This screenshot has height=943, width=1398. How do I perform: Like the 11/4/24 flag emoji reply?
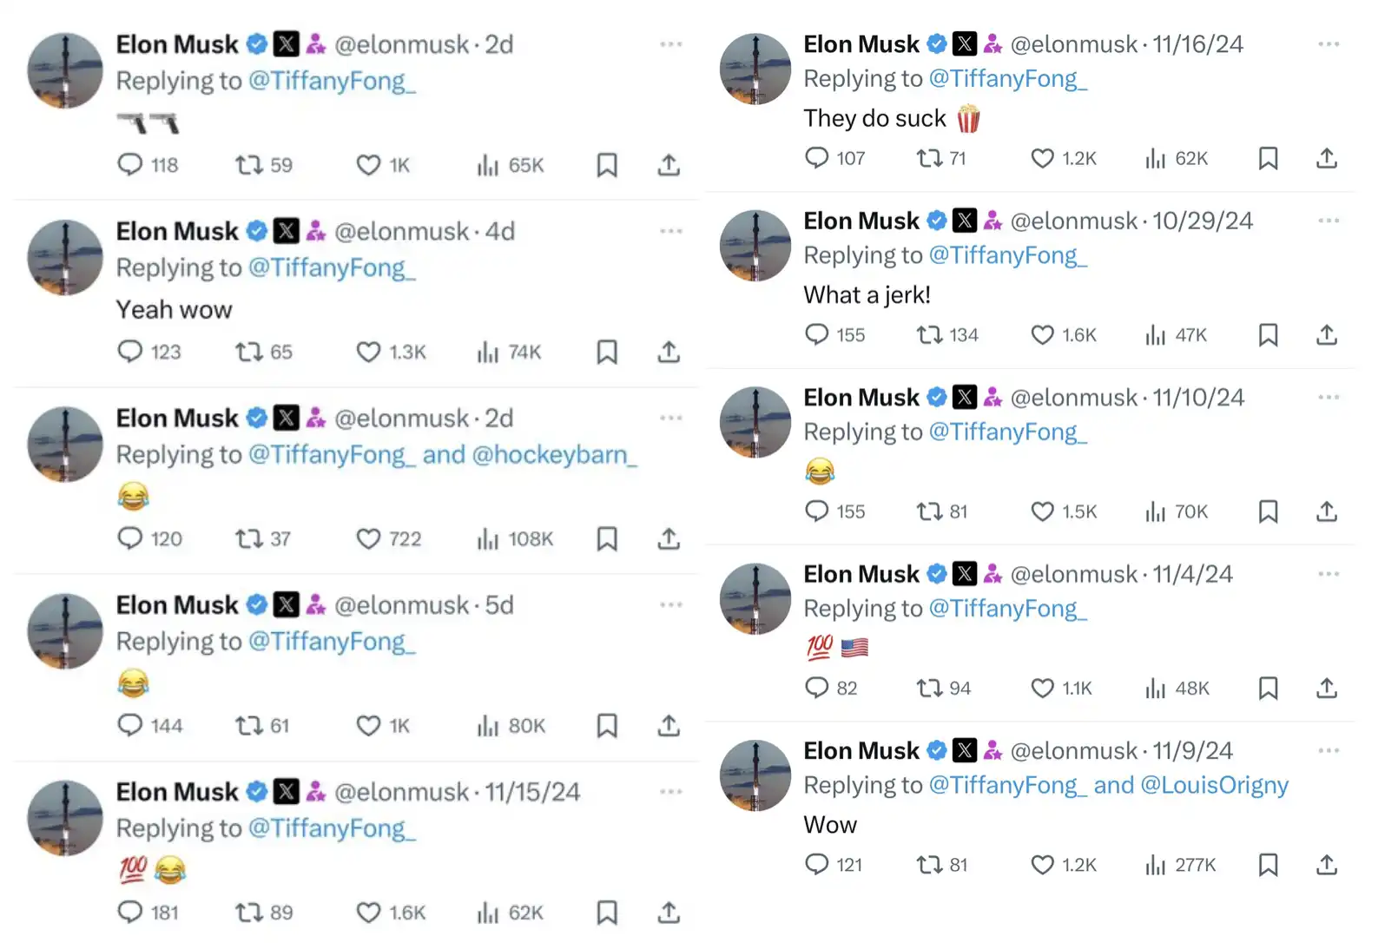point(1042,689)
